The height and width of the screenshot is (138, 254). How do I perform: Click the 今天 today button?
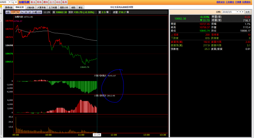248,12
